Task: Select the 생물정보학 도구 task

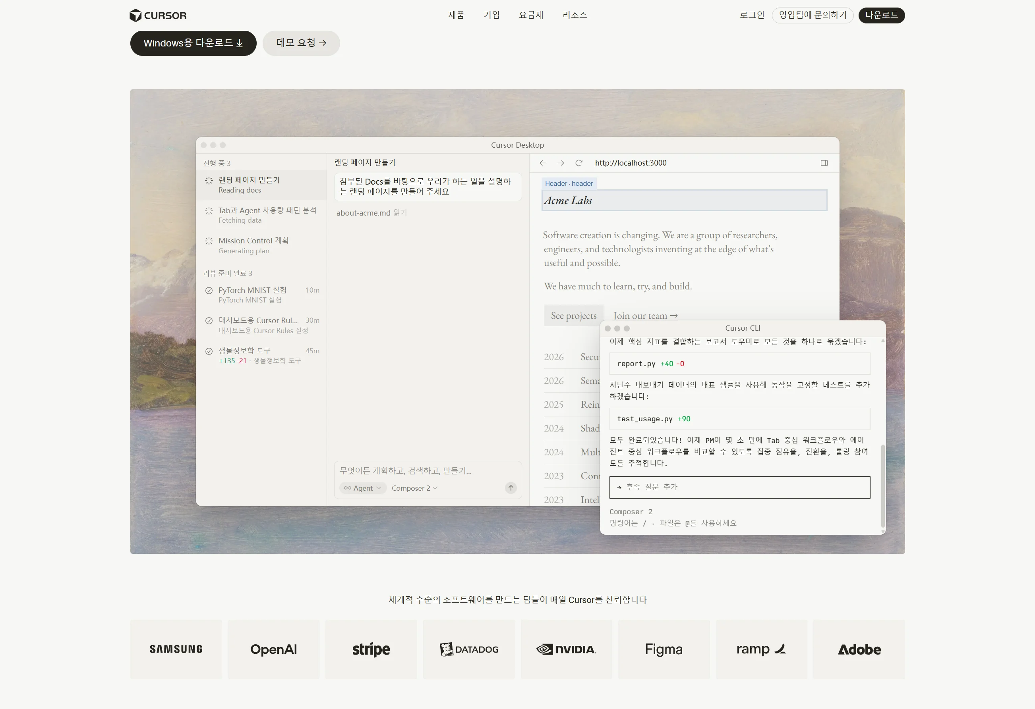Action: click(x=261, y=356)
